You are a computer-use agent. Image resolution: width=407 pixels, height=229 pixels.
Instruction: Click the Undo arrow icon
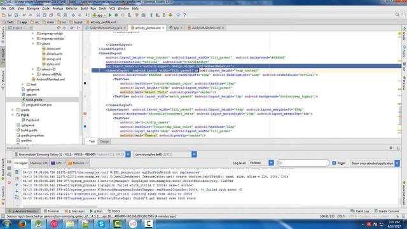[24, 15]
